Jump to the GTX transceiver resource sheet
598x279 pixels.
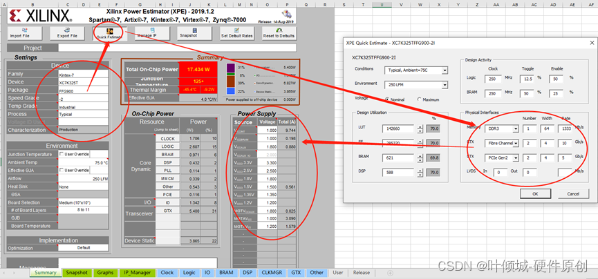pyautogui.click(x=167, y=211)
